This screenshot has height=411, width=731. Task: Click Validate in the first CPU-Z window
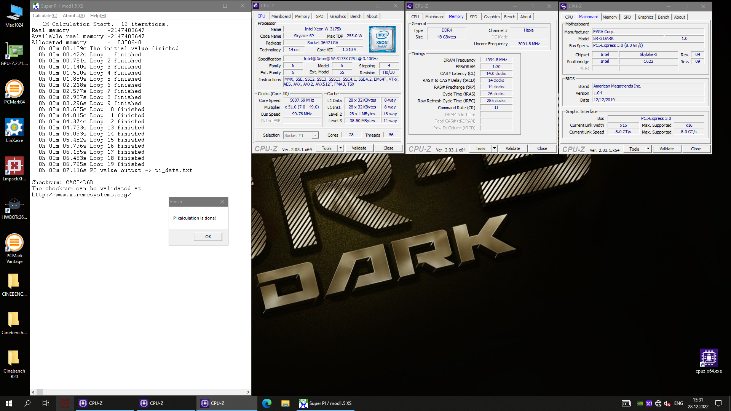tap(359, 148)
